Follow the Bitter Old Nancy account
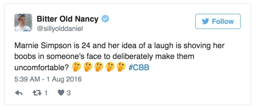The width and height of the screenshot is (258, 110). [218, 22]
